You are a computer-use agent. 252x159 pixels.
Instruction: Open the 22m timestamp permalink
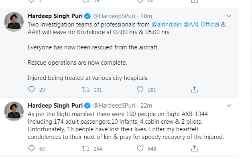(146, 106)
